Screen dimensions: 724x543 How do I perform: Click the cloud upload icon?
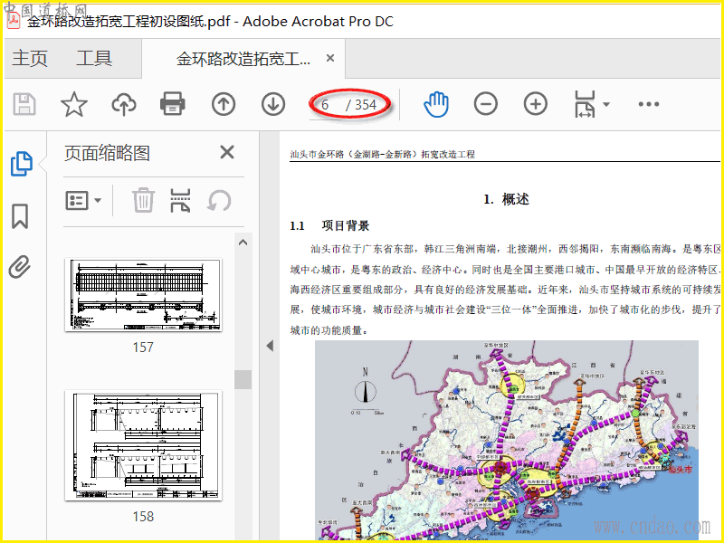click(x=123, y=104)
